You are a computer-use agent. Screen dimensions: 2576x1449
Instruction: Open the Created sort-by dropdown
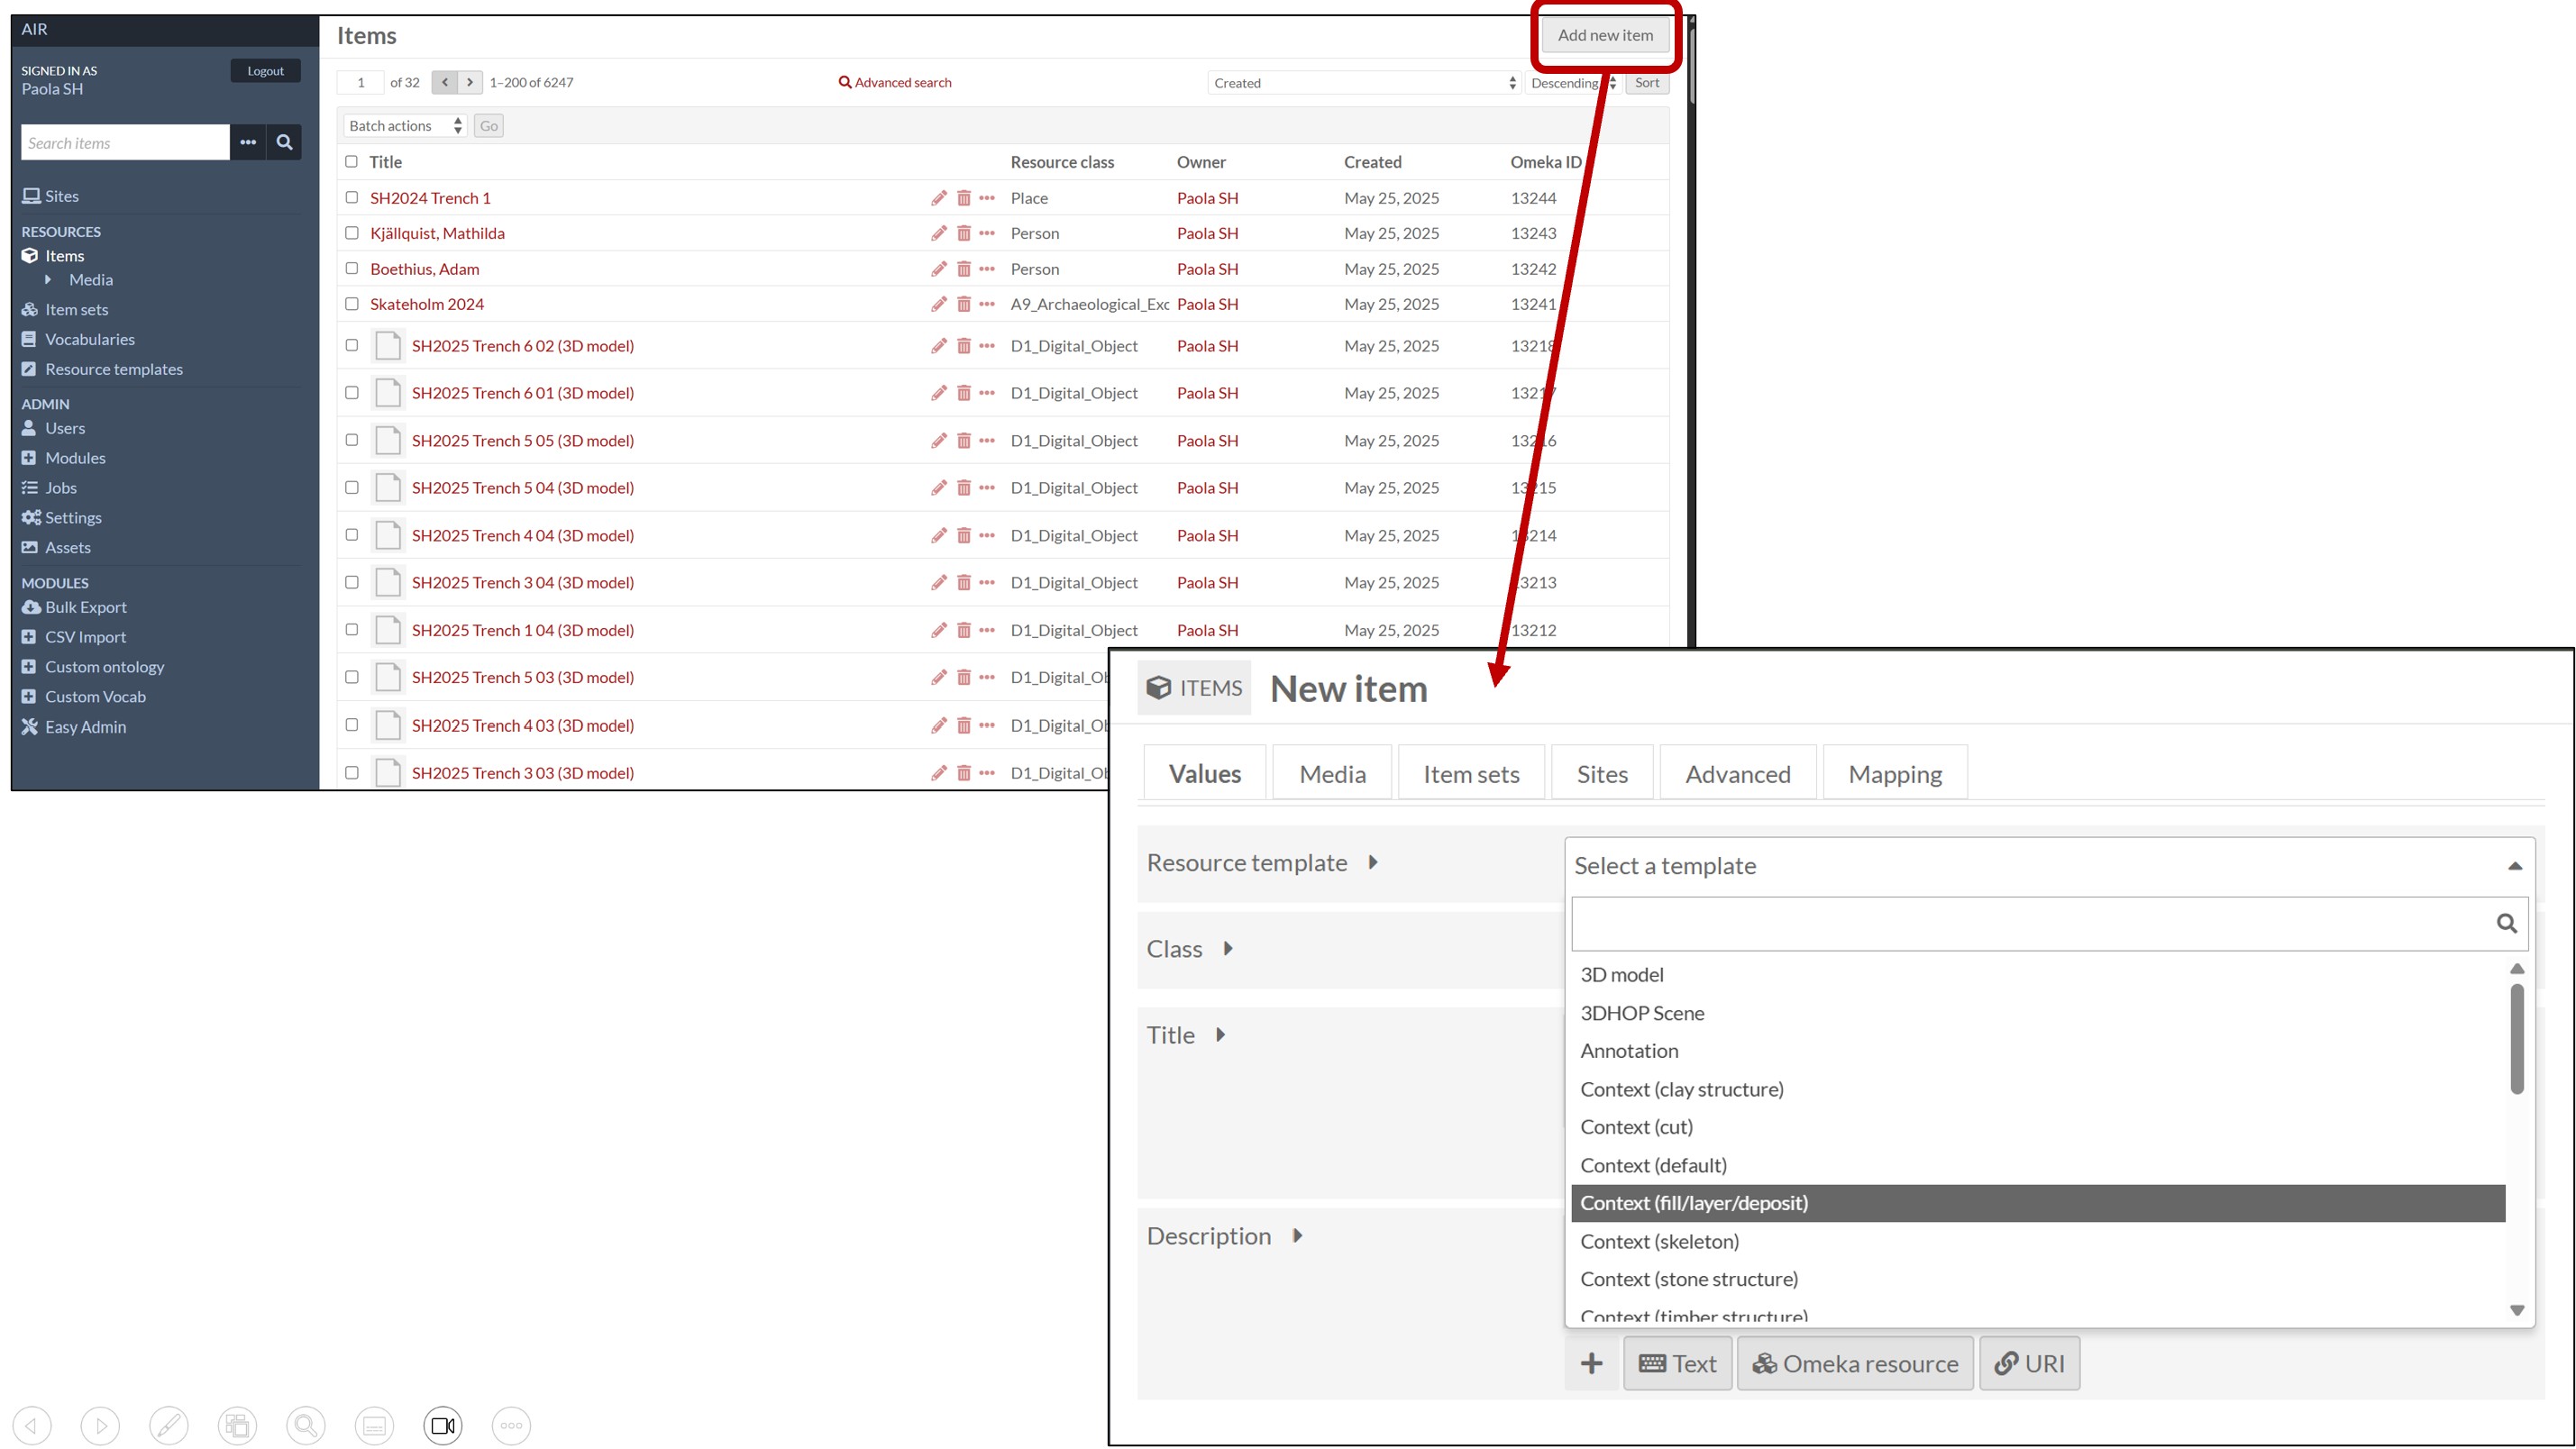pos(1364,83)
